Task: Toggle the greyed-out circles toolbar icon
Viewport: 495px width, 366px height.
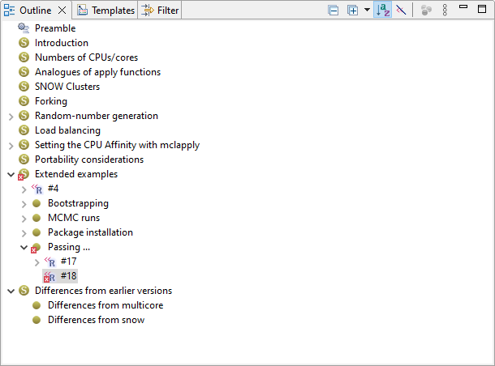Action: [426, 11]
